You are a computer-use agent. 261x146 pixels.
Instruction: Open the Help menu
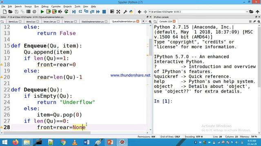point(93,6)
